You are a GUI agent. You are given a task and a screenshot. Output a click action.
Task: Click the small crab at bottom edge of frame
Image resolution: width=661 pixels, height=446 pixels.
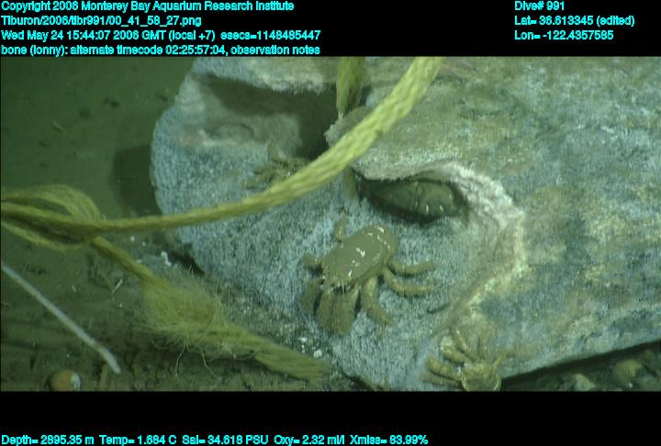pos(465,362)
